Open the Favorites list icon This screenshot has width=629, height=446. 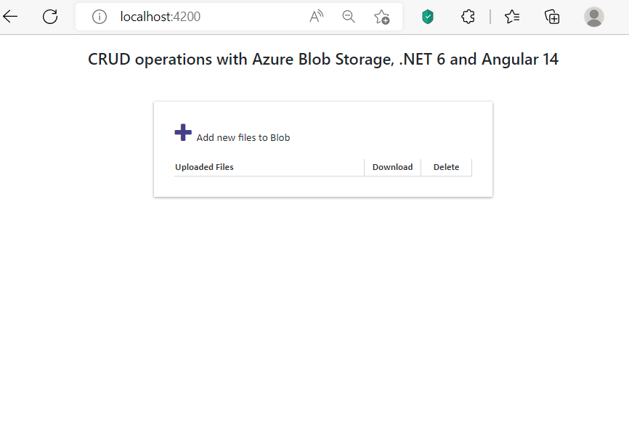tap(512, 17)
